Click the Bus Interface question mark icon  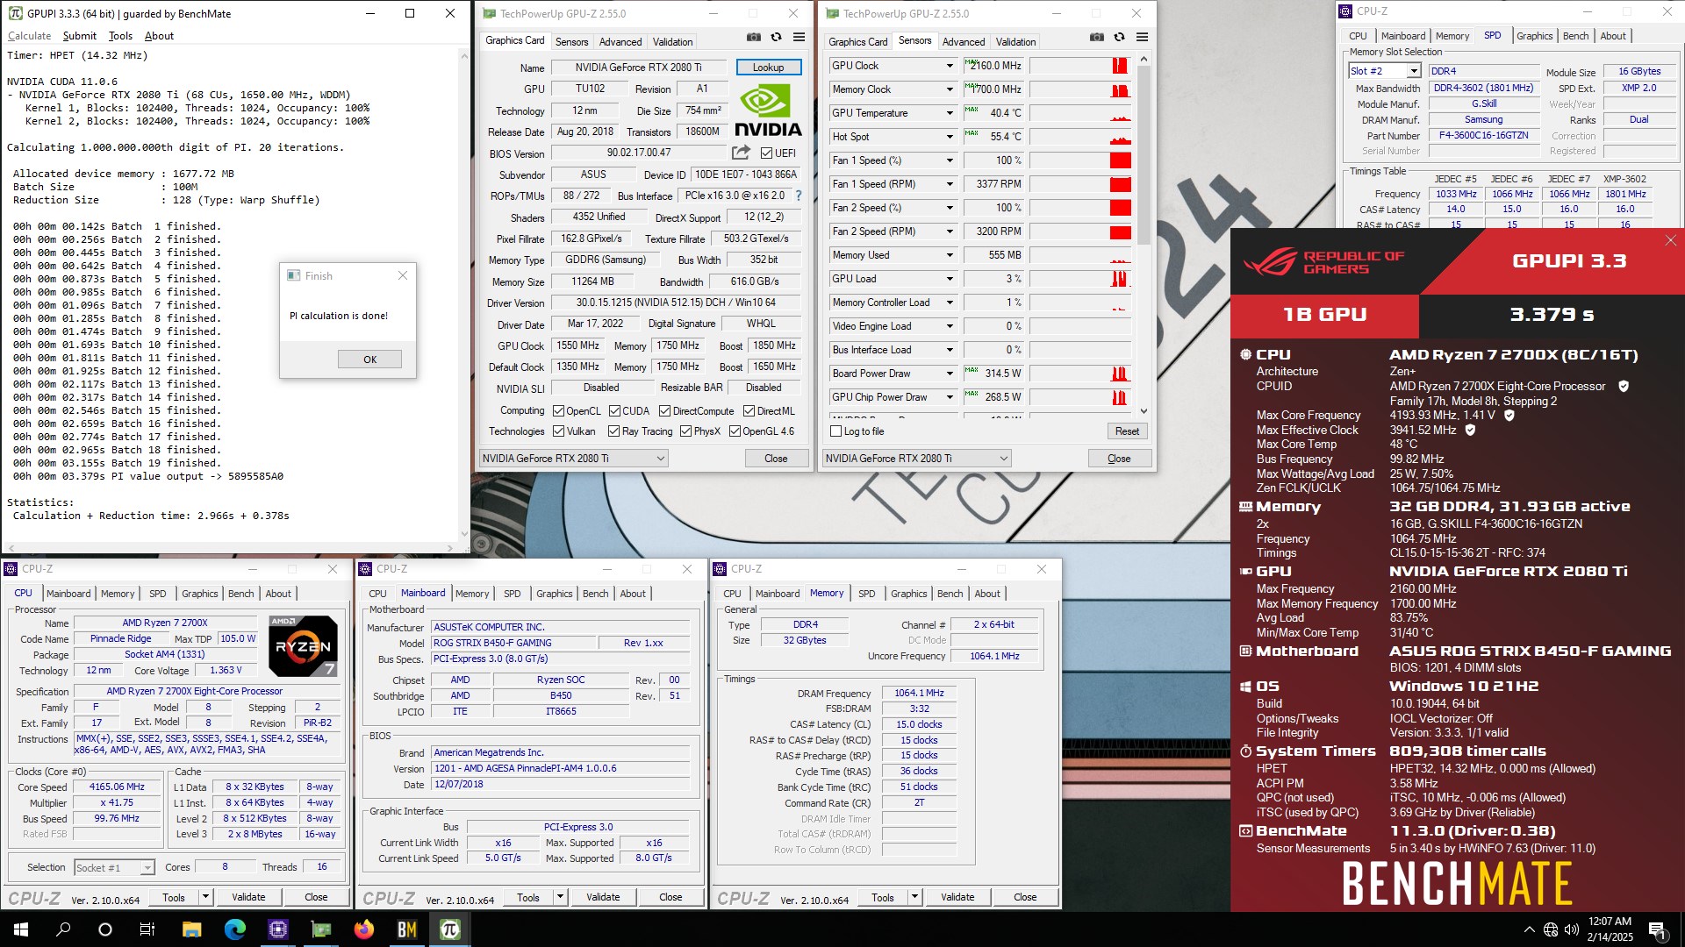[798, 196]
